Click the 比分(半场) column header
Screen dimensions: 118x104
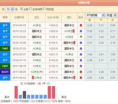pyautogui.click(x=53, y=17)
